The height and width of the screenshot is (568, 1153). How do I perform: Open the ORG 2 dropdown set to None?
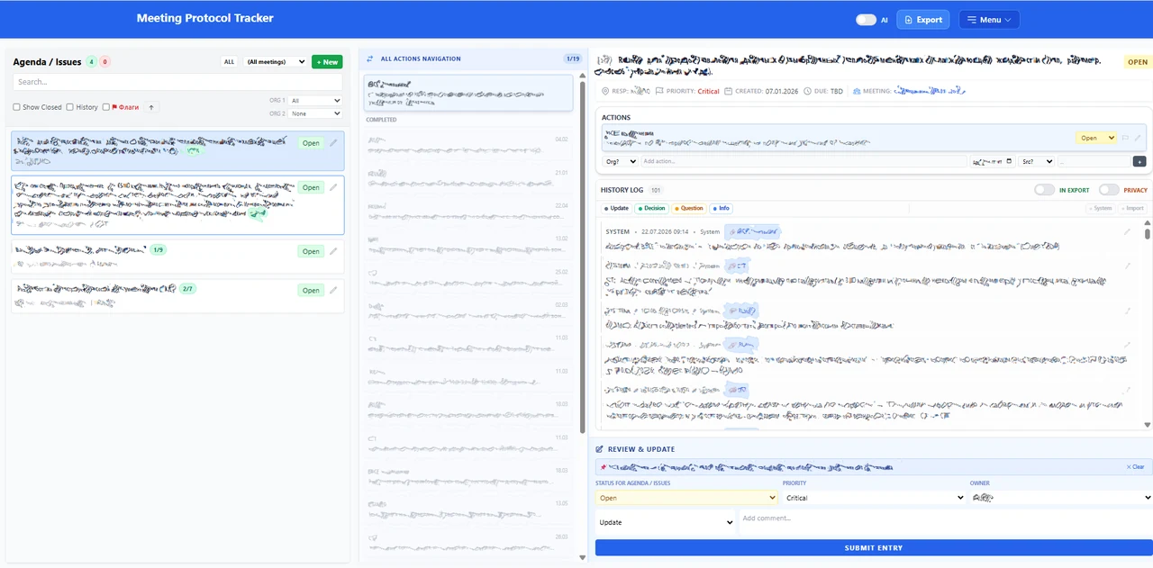pyautogui.click(x=315, y=113)
